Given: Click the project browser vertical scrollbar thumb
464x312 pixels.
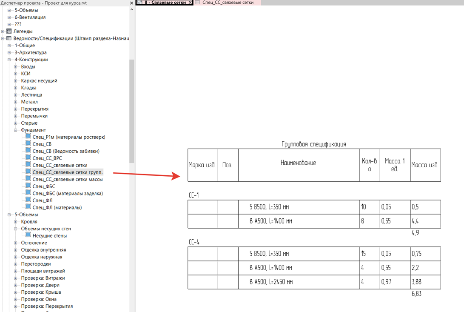Looking at the screenshot, I should coord(132,111).
